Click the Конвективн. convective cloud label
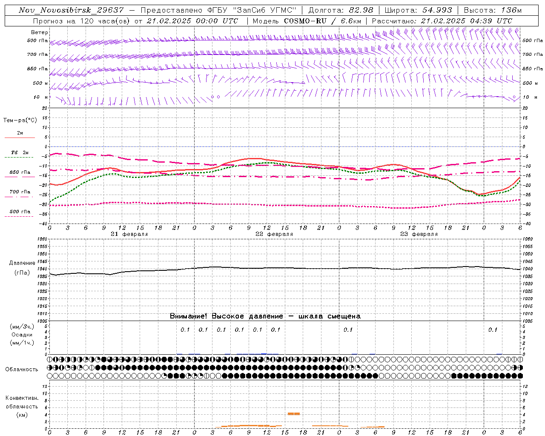The image size is (545, 436). click(x=22, y=398)
